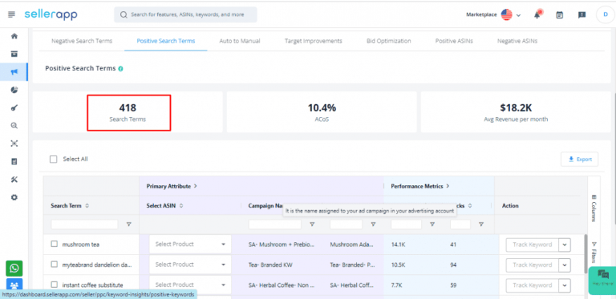
Task: Click Track Keyword for instant coffee substitute
Action: point(533,285)
